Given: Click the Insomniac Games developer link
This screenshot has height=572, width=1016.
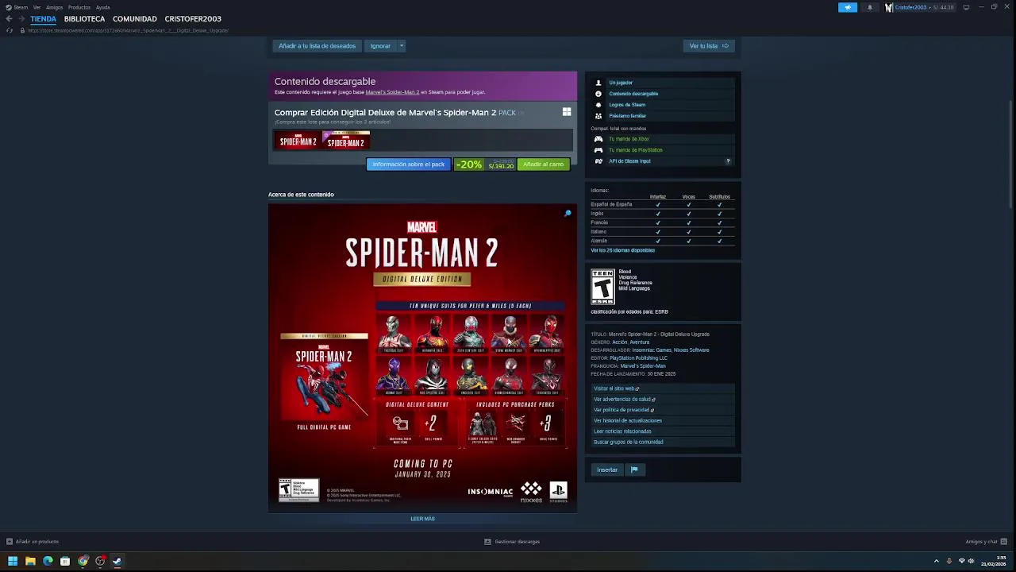Looking at the screenshot, I should 652,350.
